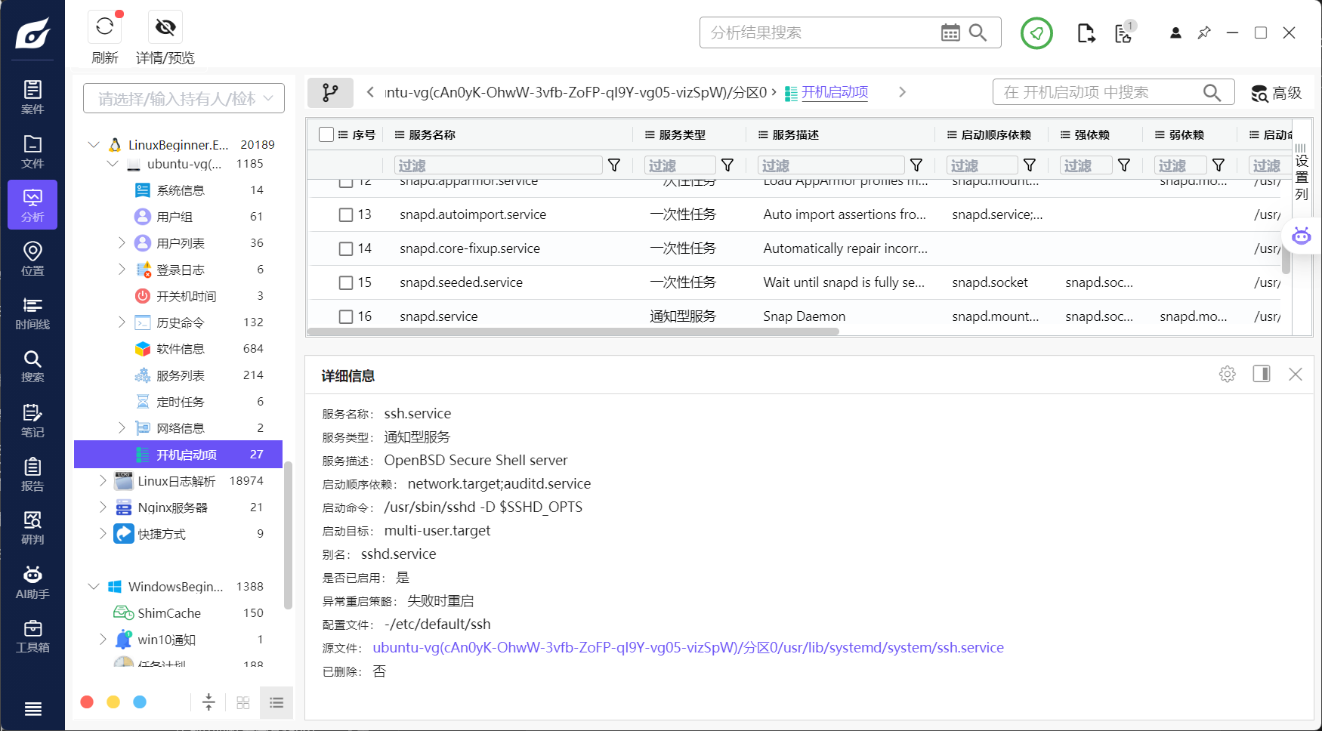Open the Case (案件) sidebar section
This screenshot has width=1322, height=731.
pos(32,97)
